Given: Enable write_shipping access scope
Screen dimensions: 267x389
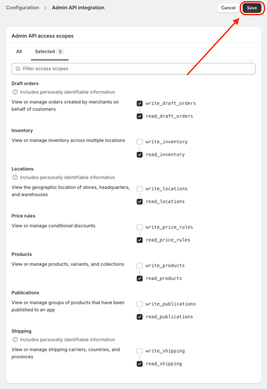Looking at the screenshot, I should click(x=140, y=351).
